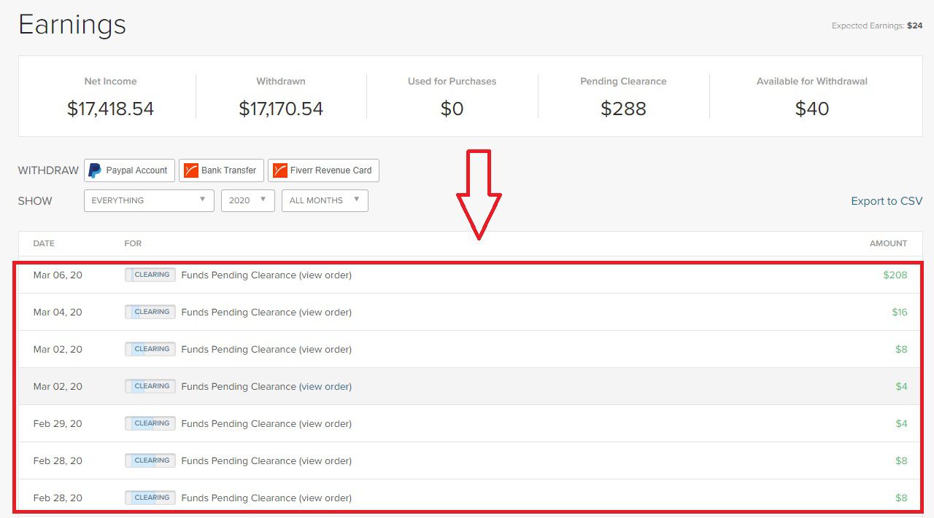Click the DATE column header
The height and width of the screenshot is (518, 934).
pos(44,243)
